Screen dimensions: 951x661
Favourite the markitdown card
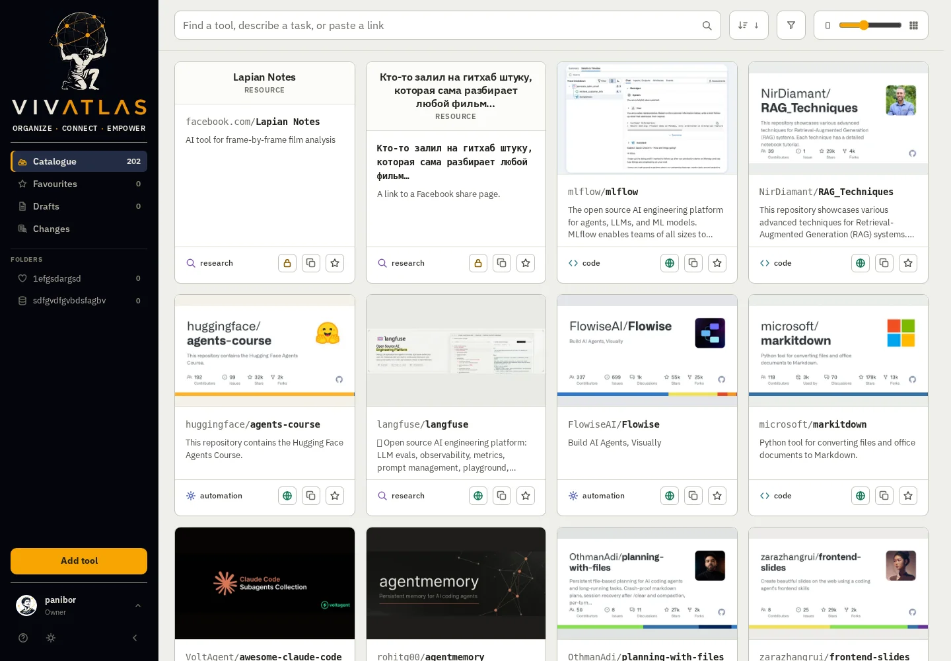pos(908,496)
